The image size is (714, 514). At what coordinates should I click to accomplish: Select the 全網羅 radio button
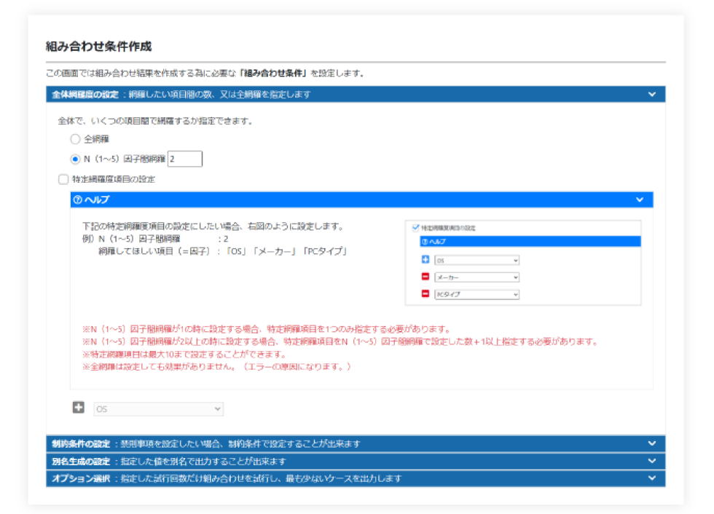[75, 138]
